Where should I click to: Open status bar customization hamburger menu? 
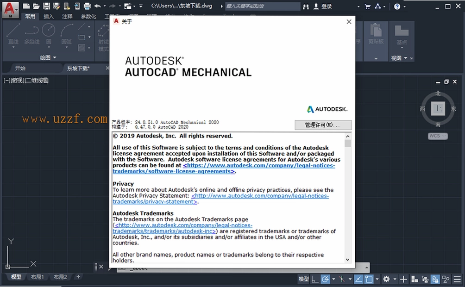pyautogui.click(x=457, y=279)
